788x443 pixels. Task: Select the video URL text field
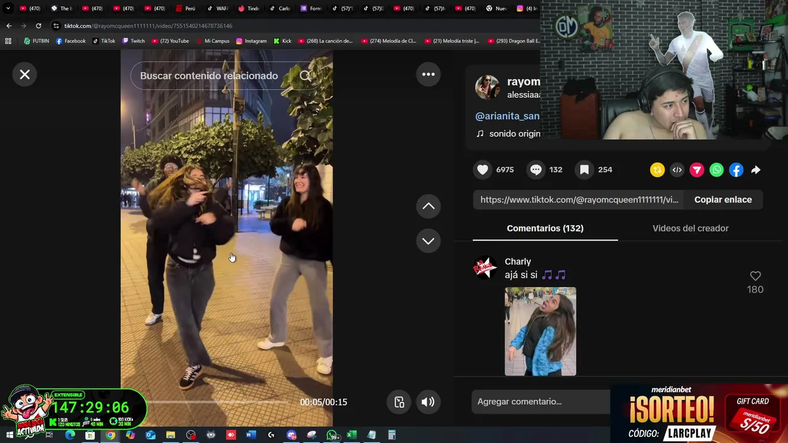click(579, 199)
